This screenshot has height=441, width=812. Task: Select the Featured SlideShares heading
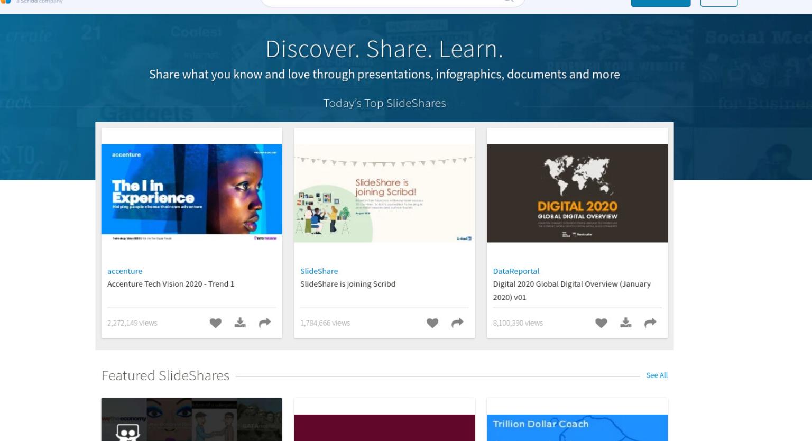[x=165, y=375]
